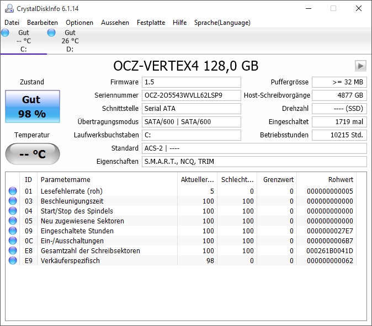This screenshot has width=372, height=326.
Task: Click the blue status circle for drive C:
Action: tap(5, 33)
